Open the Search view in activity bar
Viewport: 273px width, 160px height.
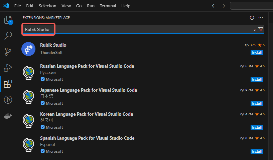[x=8, y=35]
